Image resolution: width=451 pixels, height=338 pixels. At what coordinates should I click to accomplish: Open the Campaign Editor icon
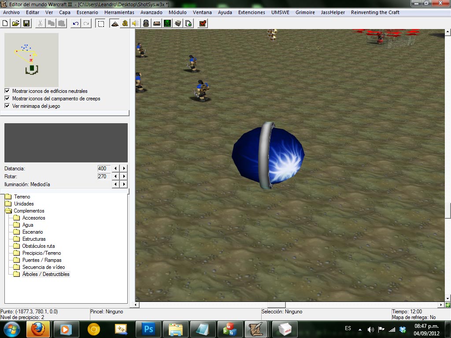point(157,24)
